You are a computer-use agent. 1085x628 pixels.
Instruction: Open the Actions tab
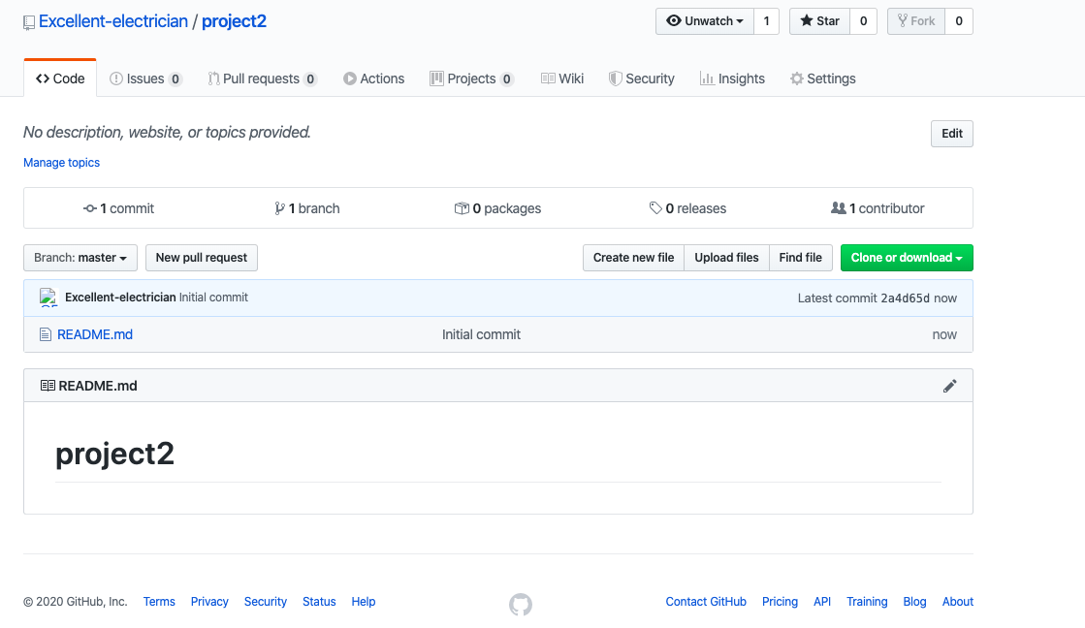(x=373, y=78)
